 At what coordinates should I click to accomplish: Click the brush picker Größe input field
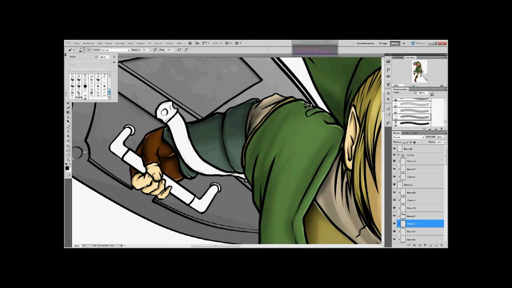point(104,57)
